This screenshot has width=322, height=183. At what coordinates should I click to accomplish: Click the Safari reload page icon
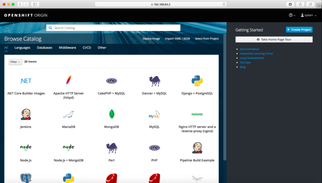[x=224, y=4]
